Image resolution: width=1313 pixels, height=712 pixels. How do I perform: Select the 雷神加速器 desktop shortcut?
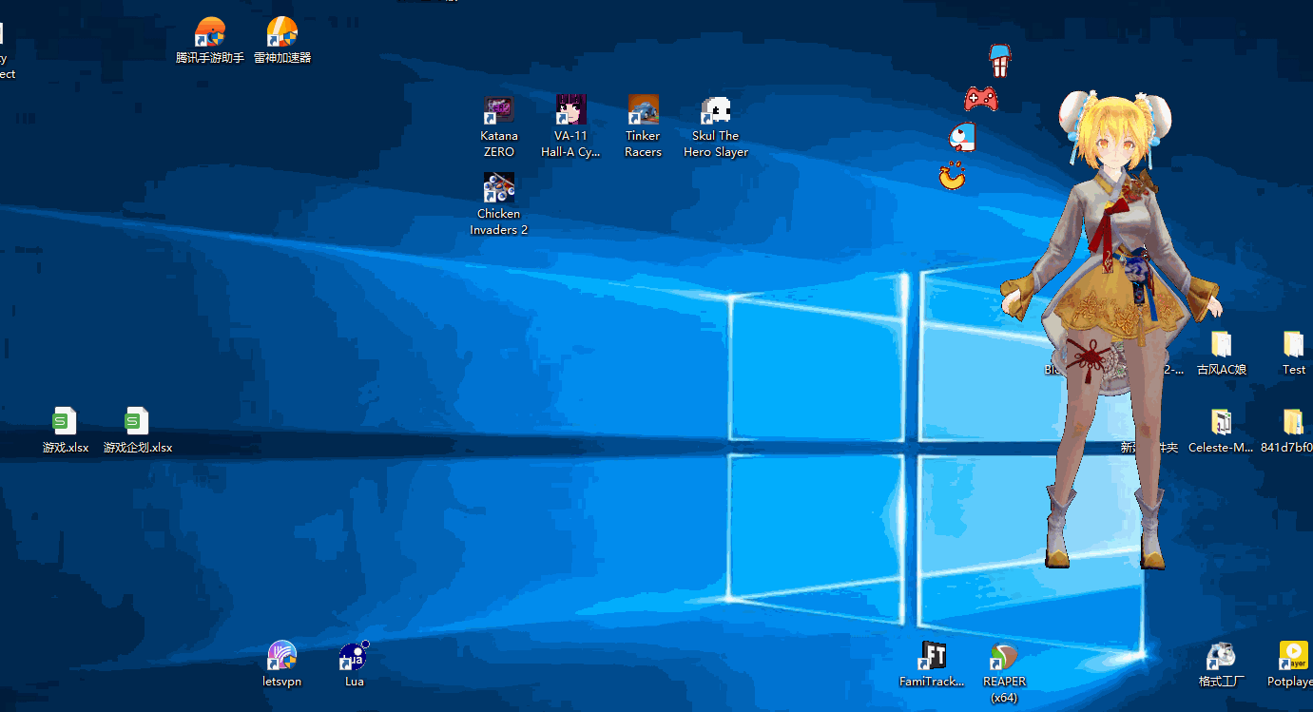[x=282, y=40]
